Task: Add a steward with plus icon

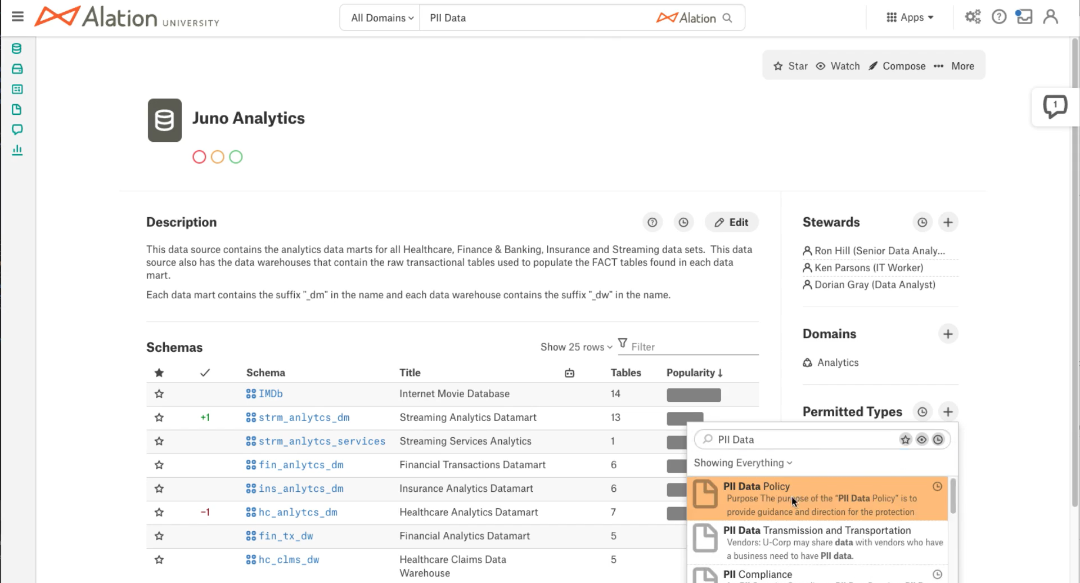Action: (x=948, y=222)
